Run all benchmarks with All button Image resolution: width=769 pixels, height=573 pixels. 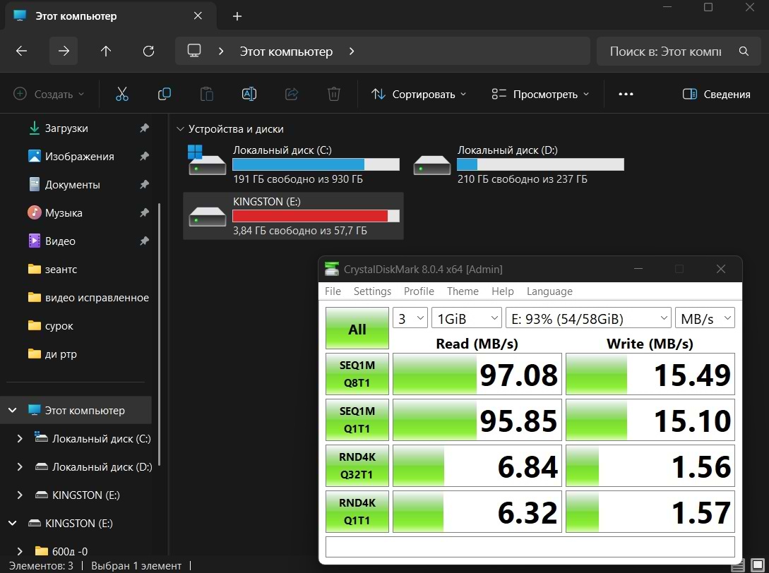[x=357, y=328]
